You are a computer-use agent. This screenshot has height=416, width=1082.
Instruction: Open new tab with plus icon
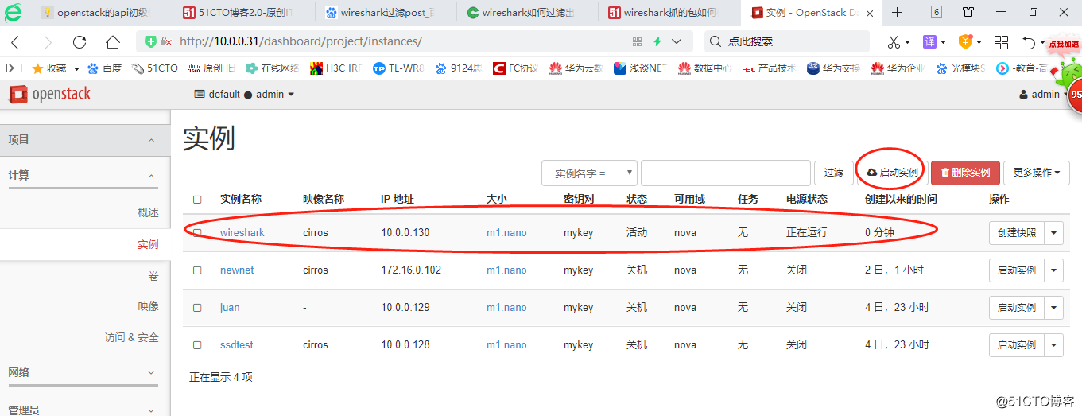pos(897,12)
